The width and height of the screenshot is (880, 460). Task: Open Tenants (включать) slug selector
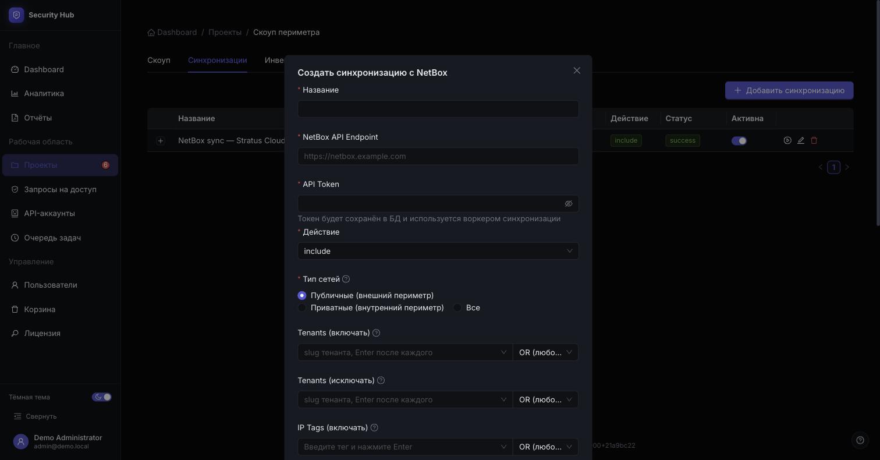click(405, 352)
